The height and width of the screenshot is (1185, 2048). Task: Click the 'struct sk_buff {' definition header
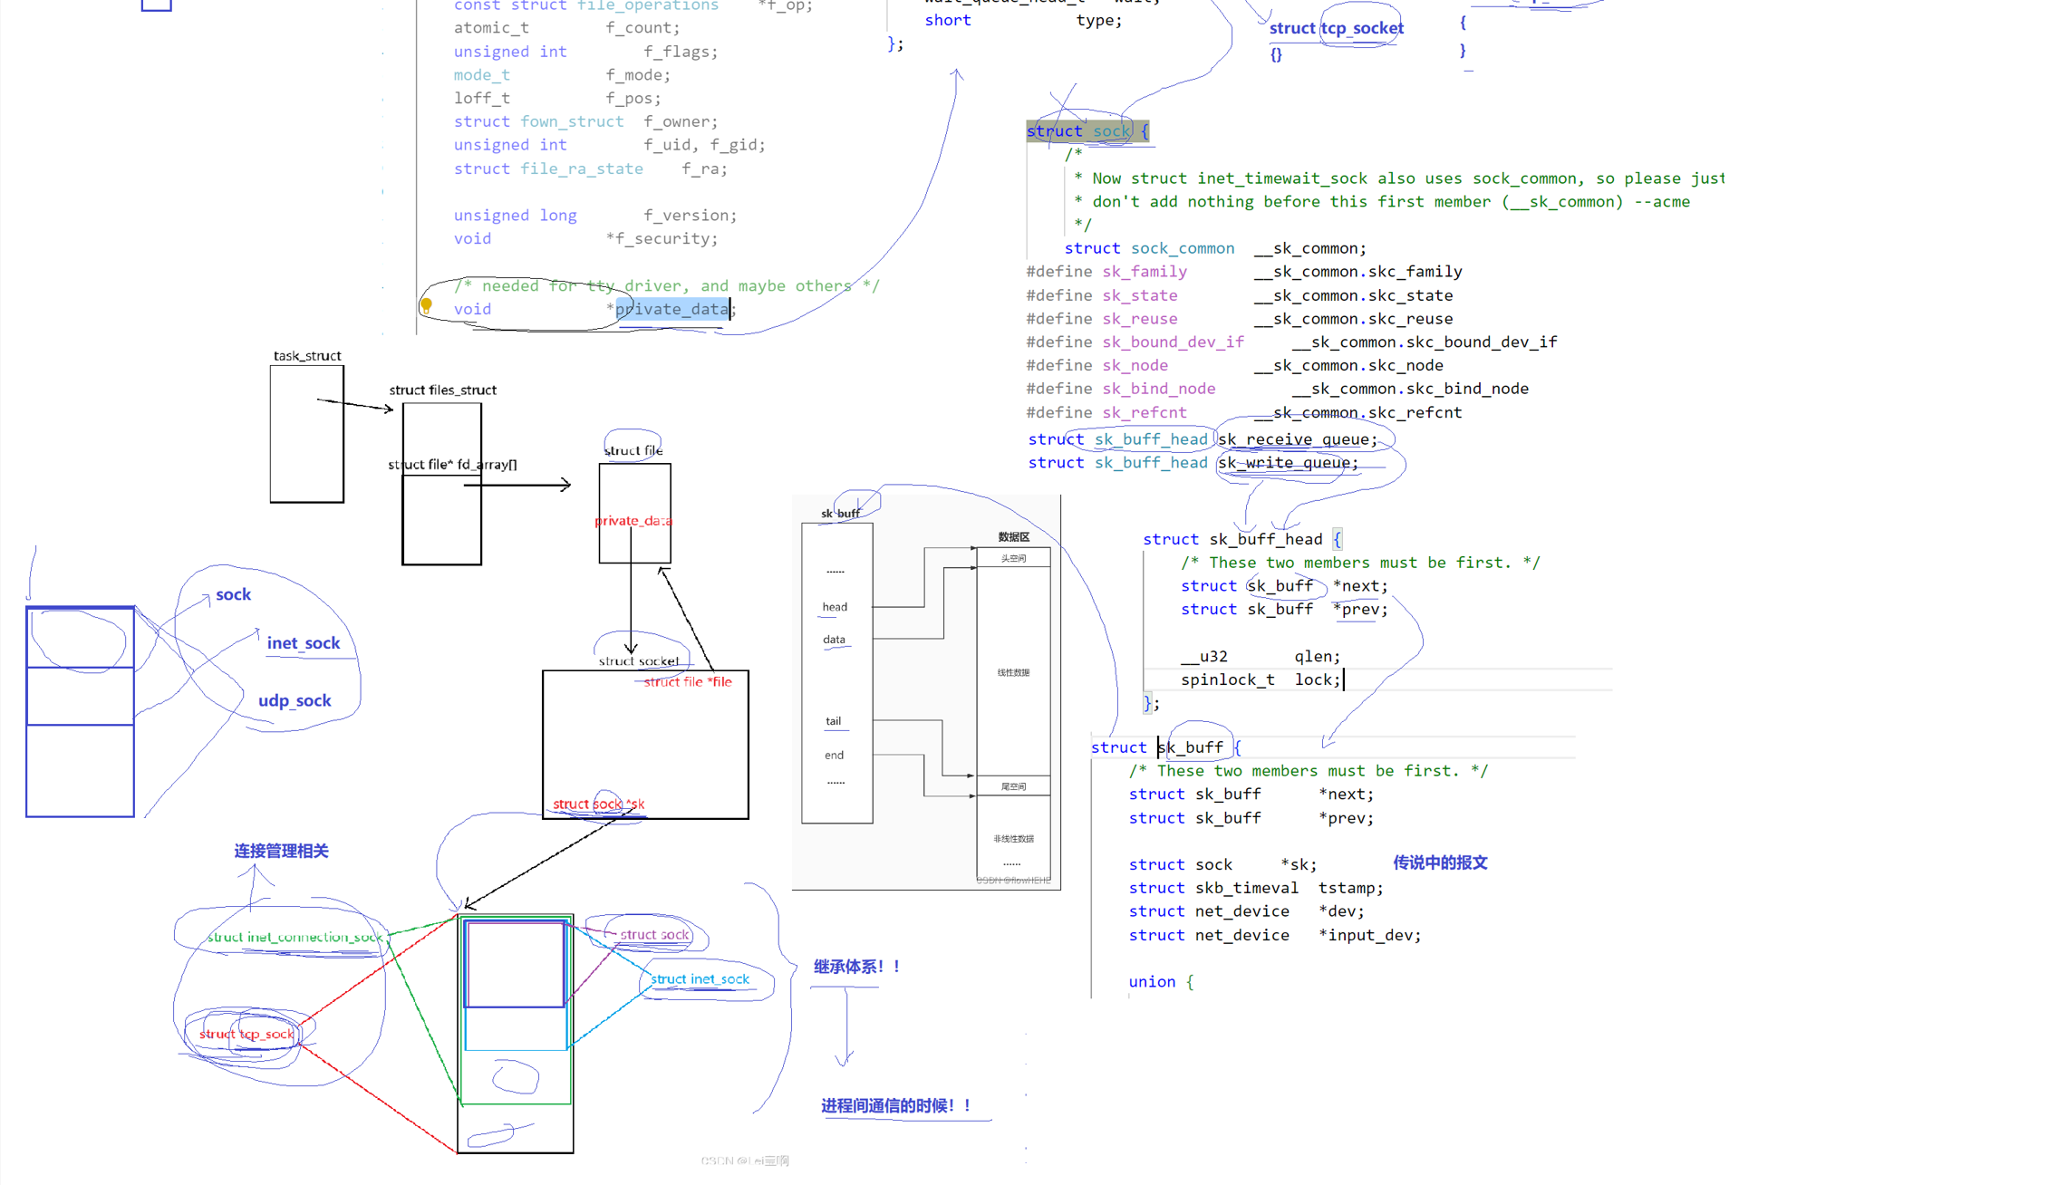coord(1166,747)
